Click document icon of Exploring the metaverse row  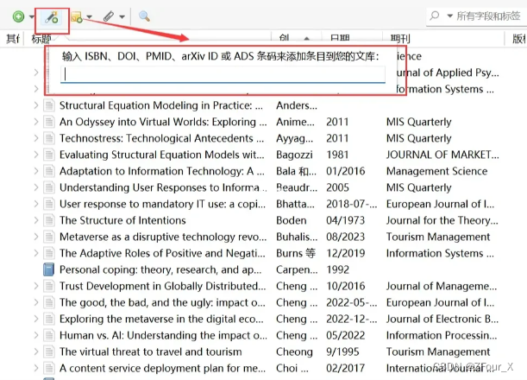click(49, 319)
